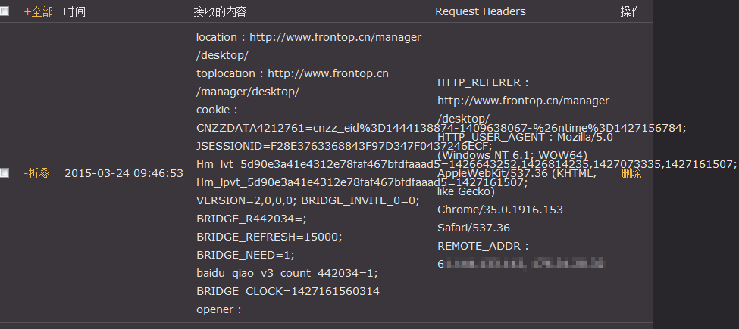Click the Request Headers column header
The image size is (739, 329).
pos(481,12)
